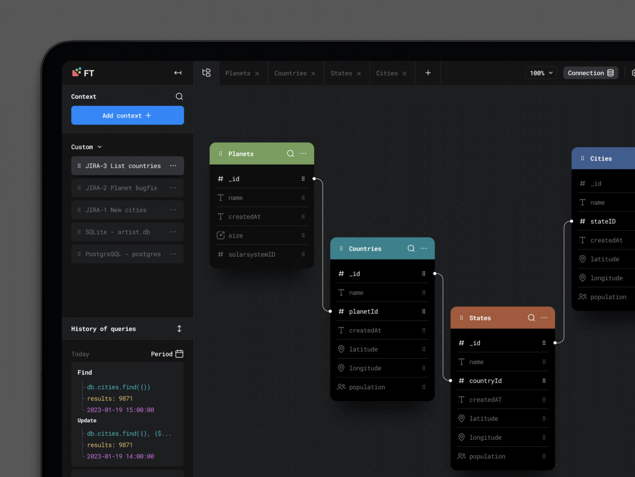This screenshot has width=635, height=477.
Task: Switch to the Countries tab
Action: 290,73
